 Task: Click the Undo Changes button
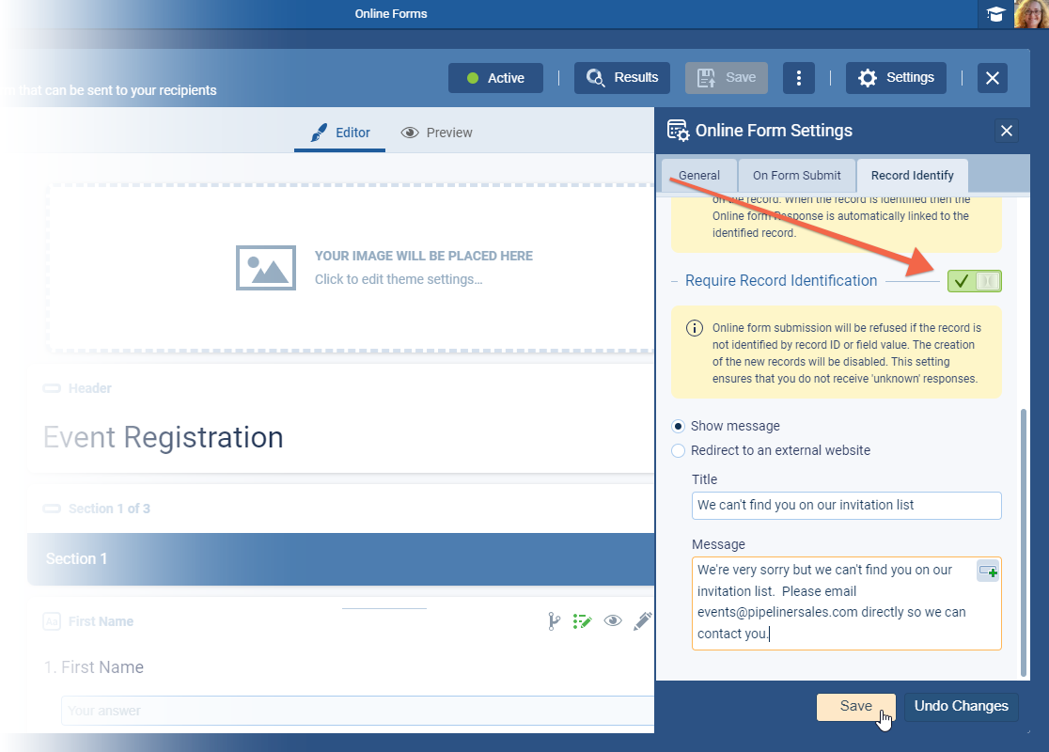[961, 706]
